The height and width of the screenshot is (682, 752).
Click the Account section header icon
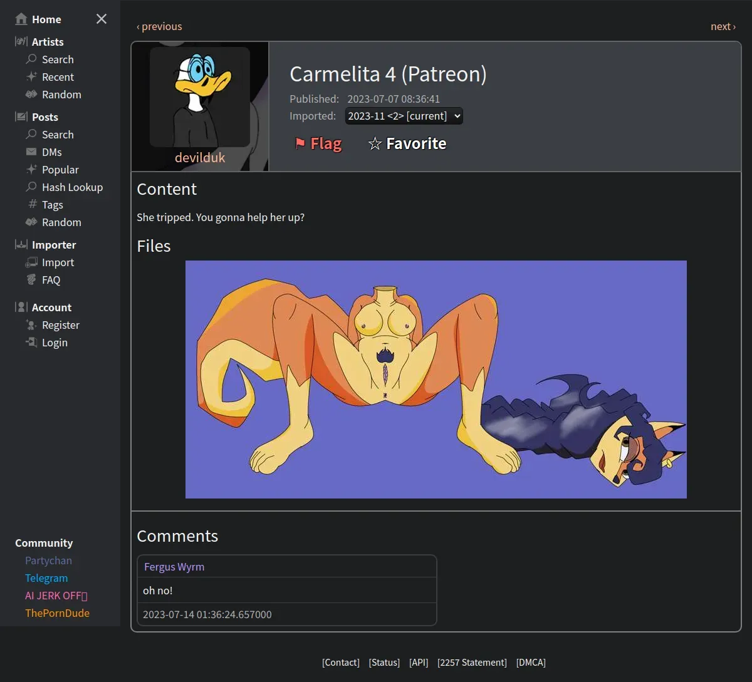[x=21, y=307]
